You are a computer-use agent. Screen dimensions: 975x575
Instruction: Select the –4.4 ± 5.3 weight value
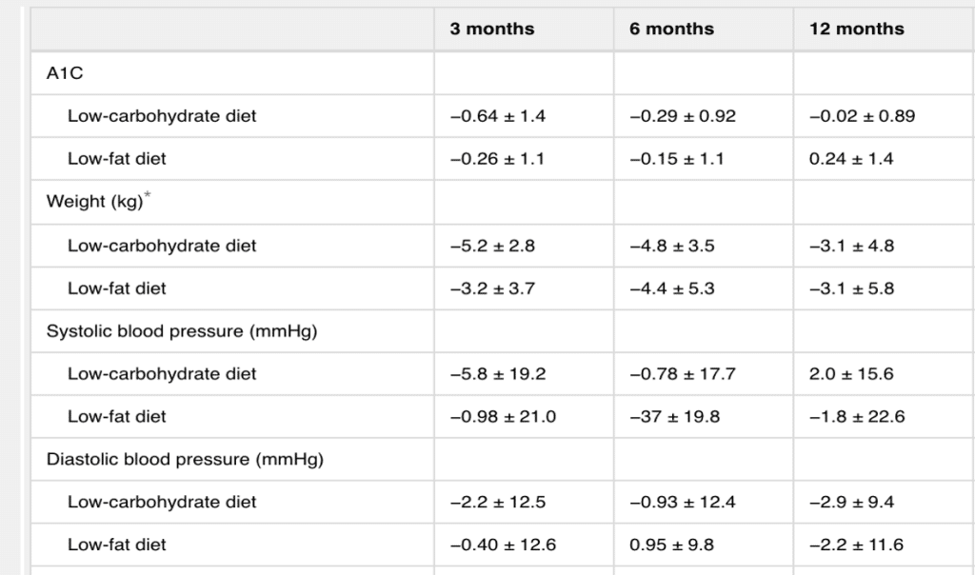point(672,289)
